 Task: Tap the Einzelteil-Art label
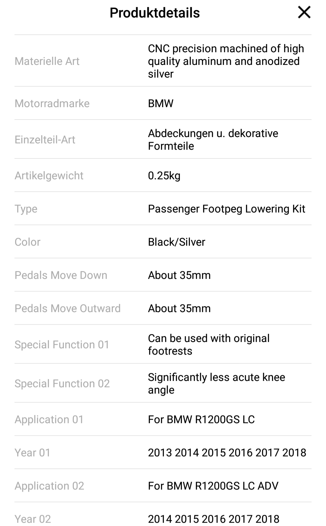(x=45, y=140)
